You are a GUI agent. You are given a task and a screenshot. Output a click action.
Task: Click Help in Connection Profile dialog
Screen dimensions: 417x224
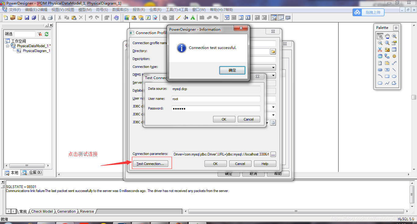click(x=265, y=164)
